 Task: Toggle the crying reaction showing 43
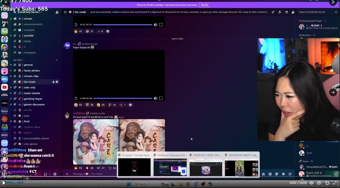click(x=78, y=105)
